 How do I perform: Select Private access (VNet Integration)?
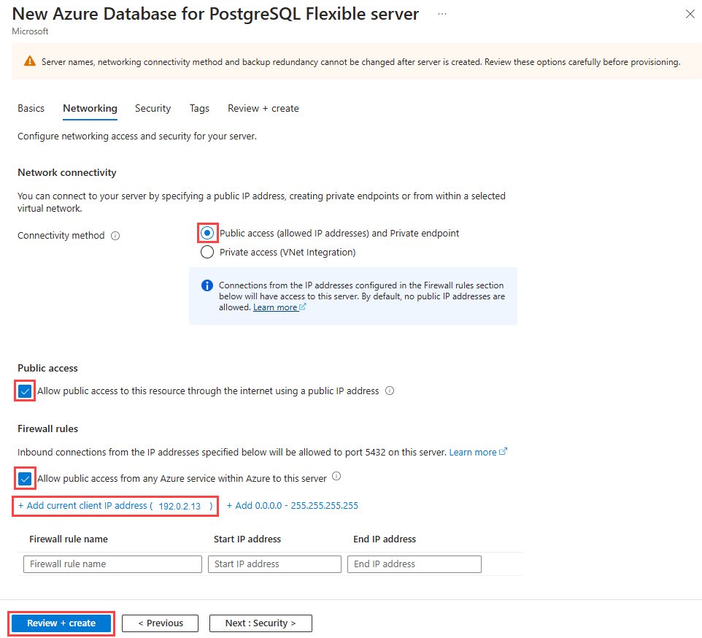point(207,250)
